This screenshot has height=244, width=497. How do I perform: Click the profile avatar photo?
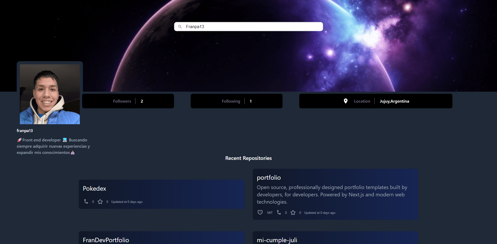pyautogui.click(x=50, y=94)
